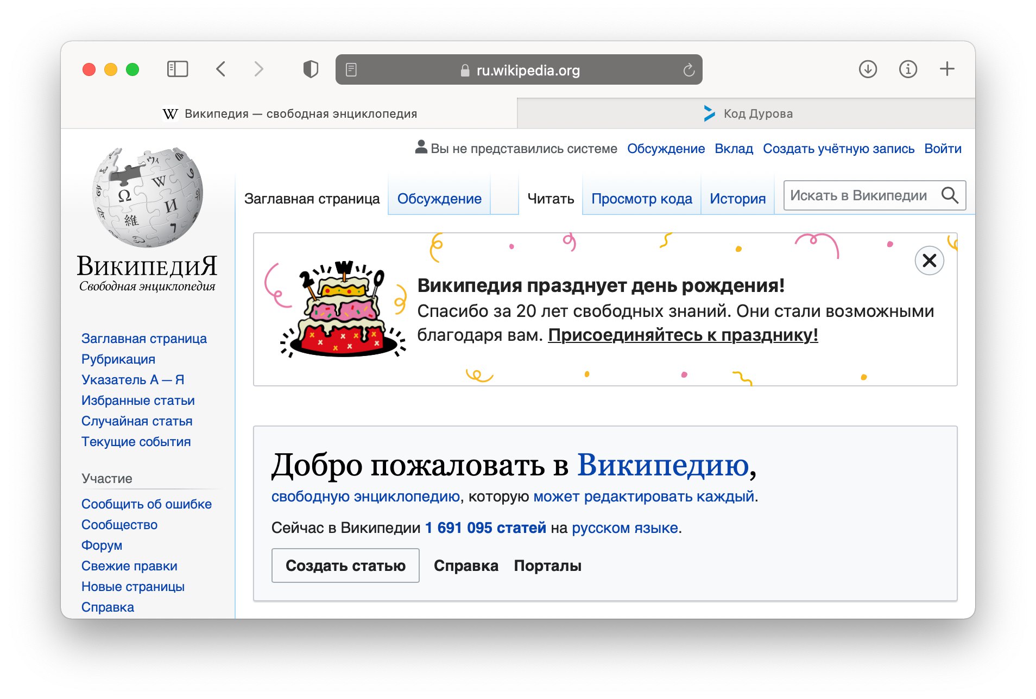Open the privacy report shield icon

click(x=311, y=69)
